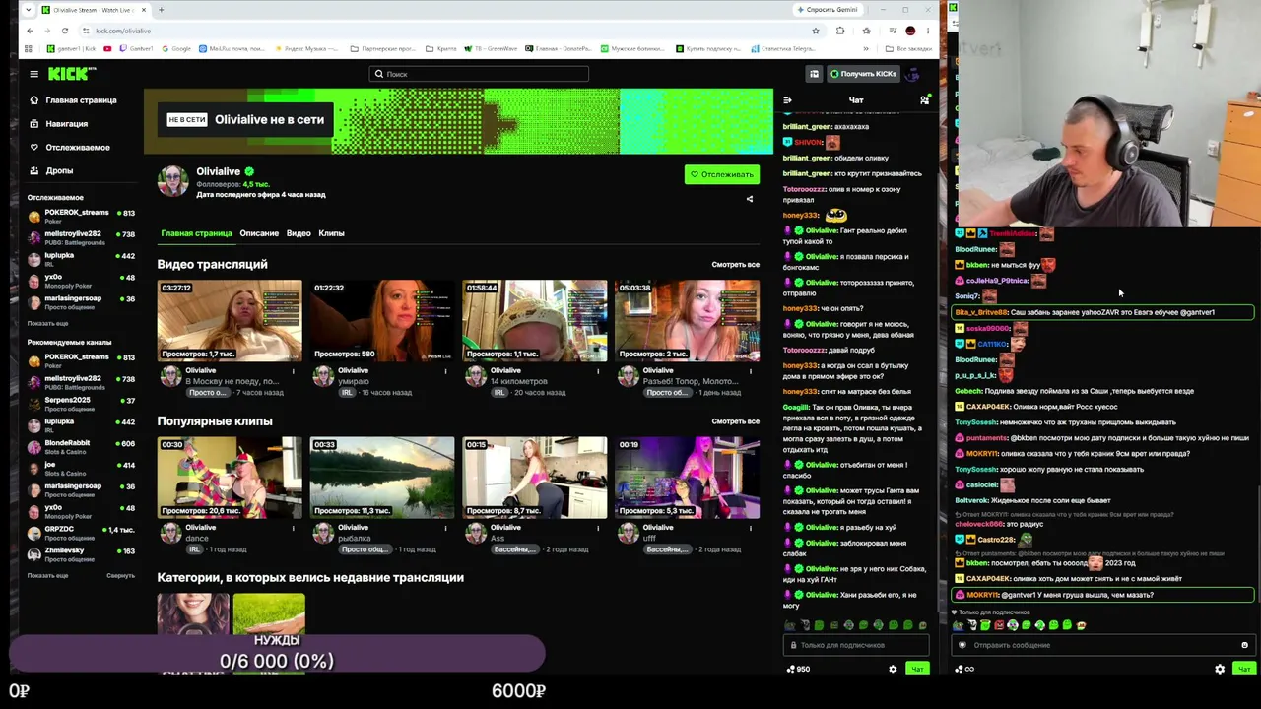Open the browser extensions puzzle icon
The height and width of the screenshot is (709, 1261).
click(840, 31)
